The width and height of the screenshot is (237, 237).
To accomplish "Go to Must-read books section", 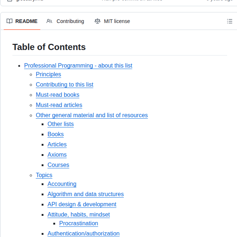I will click(x=57, y=95).
